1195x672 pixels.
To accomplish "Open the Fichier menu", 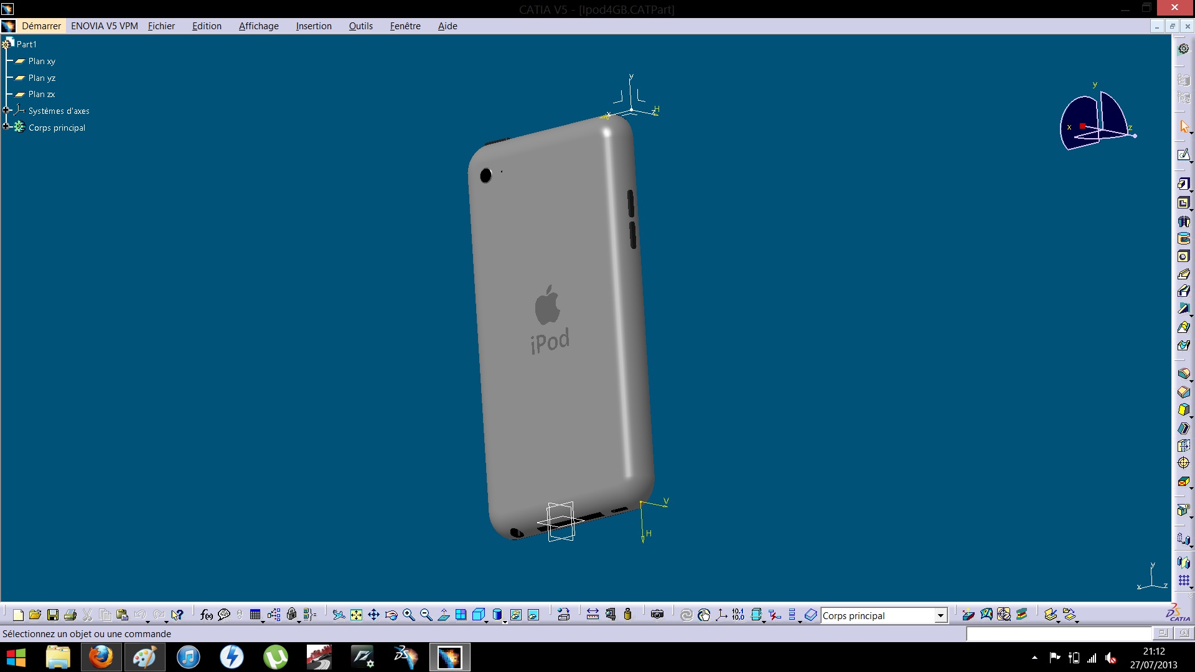I will coord(161,26).
